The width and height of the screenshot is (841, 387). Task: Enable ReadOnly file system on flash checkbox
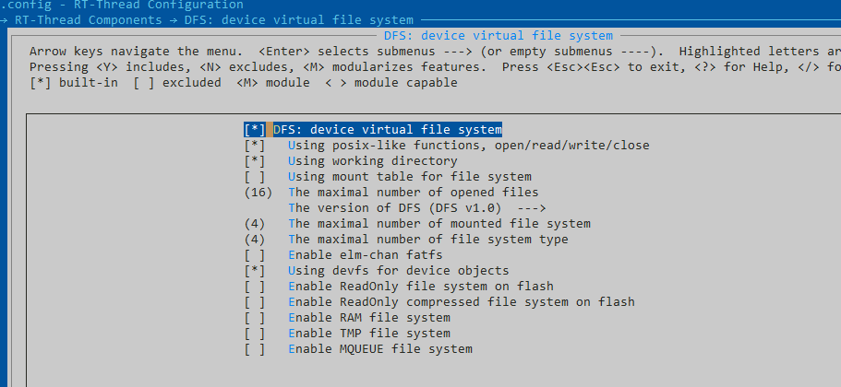[255, 287]
